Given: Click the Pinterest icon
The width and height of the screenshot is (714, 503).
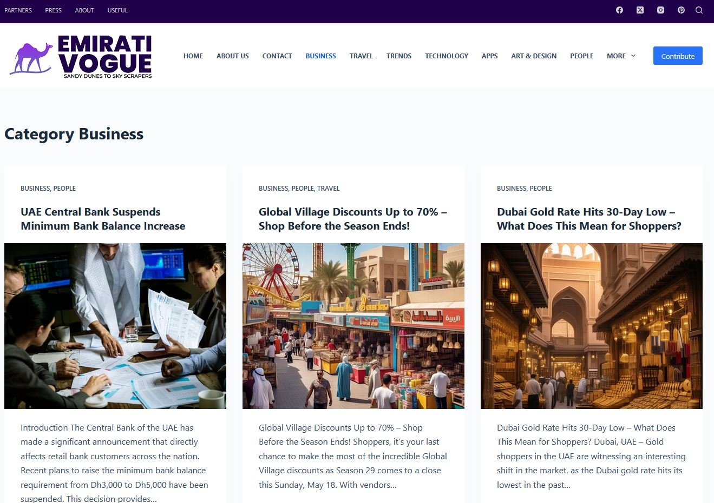Looking at the screenshot, I should click(681, 10).
